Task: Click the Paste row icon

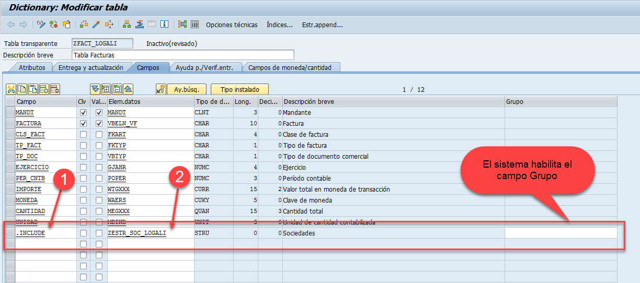Action: [33, 89]
